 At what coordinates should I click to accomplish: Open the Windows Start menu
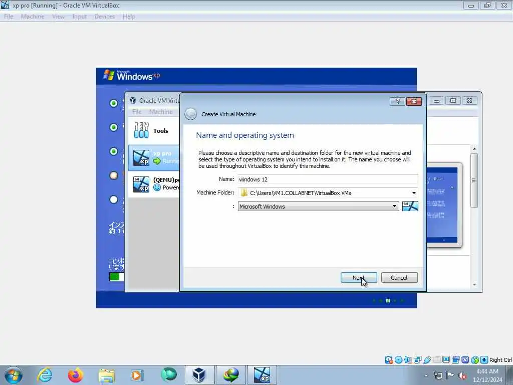(14, 375)
